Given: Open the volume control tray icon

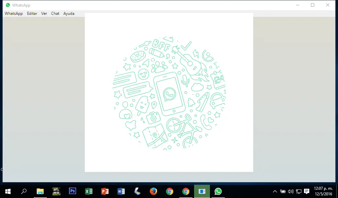Looking at the screenshot, I should coord(290,191).
